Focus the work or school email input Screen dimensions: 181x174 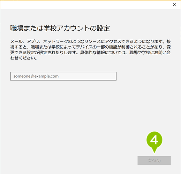[63, 76]
